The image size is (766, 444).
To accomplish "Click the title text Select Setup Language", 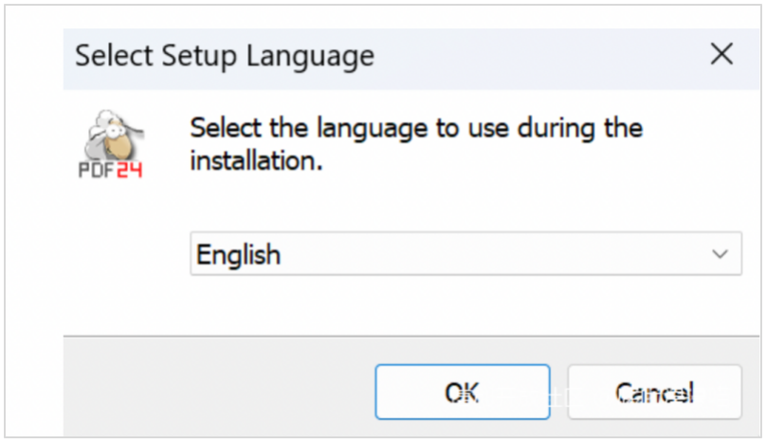I will click(x=225, y=57).
